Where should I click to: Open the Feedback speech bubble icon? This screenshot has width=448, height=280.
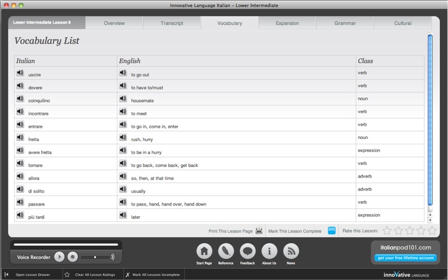pos(248,251)
